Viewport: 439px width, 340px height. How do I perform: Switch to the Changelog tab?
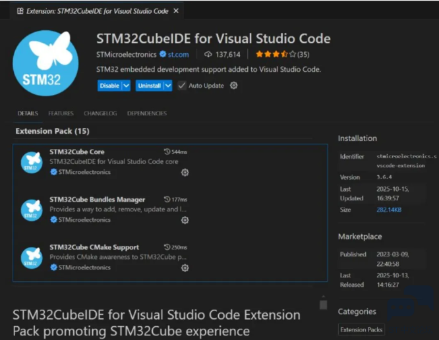(100, 113)
